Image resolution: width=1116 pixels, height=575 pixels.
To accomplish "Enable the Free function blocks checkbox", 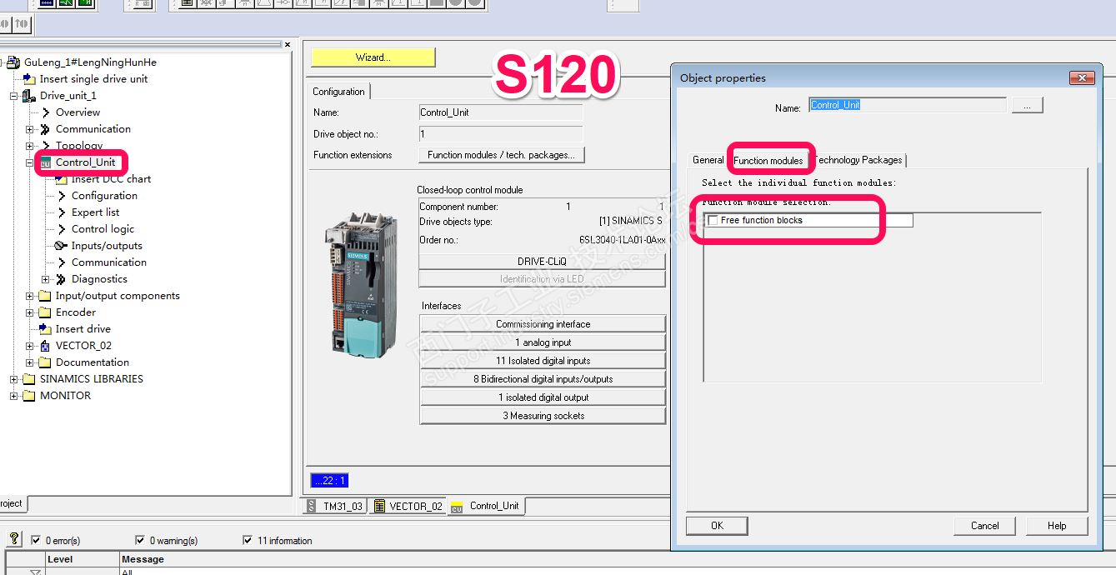I will pyautogui.click(x=713, y=221).
